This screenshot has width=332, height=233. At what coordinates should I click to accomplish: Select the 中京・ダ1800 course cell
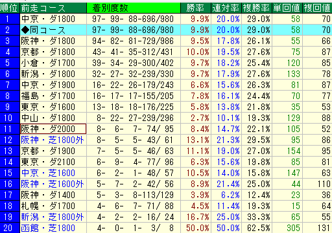click(x=53, y=19)
